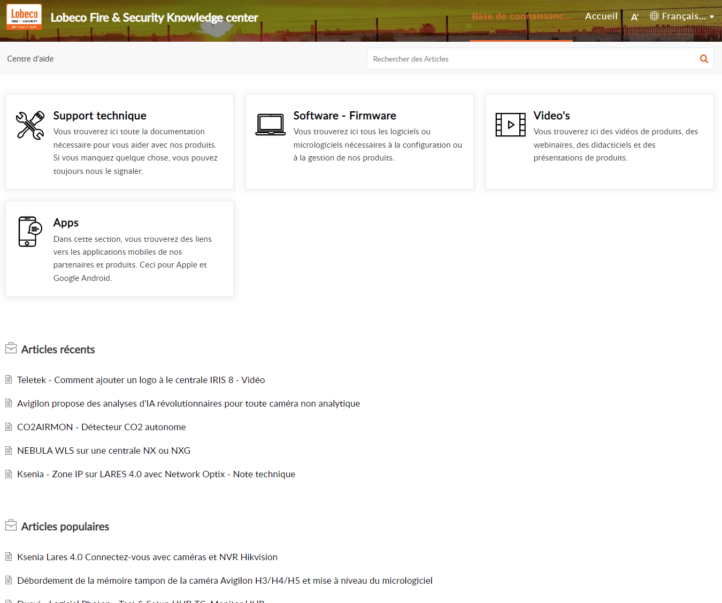This screenshot has width=722, height=603.
Task: Click the Centre d'aide breadcrumb link
Action: [x=30, y=59]
